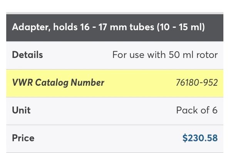
Task: Click the word 'Adapter' in title
Action: 30,27
